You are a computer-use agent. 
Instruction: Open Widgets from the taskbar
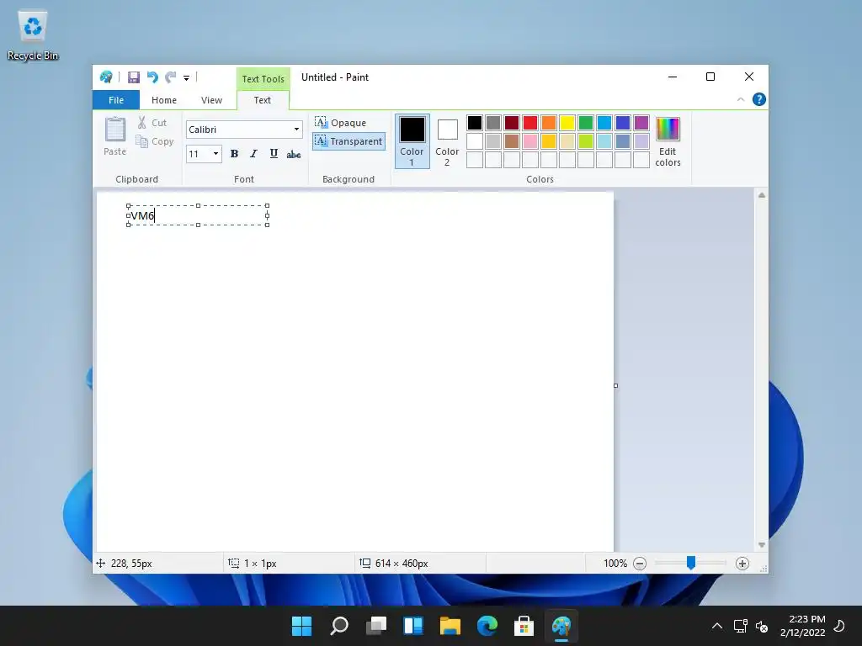point(412,626)
